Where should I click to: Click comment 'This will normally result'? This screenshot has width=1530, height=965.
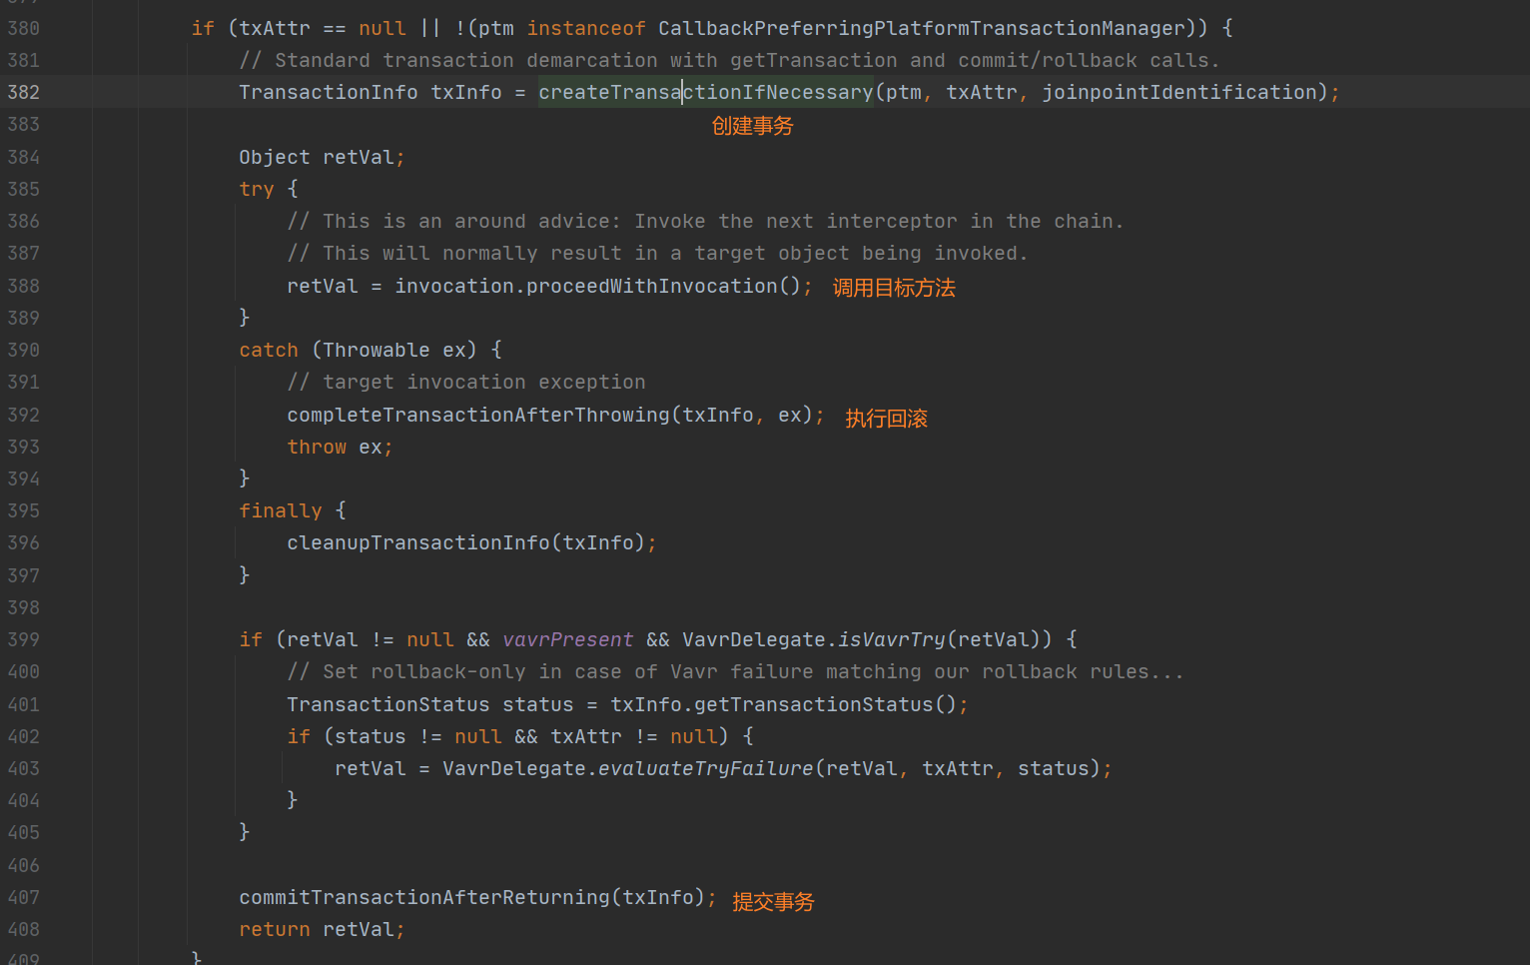click(658, 253)
